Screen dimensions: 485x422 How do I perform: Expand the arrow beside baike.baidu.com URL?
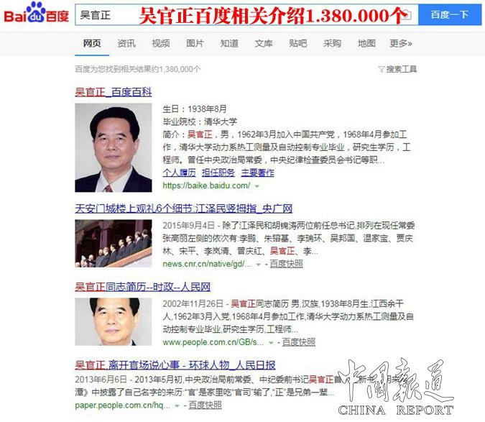257,186
